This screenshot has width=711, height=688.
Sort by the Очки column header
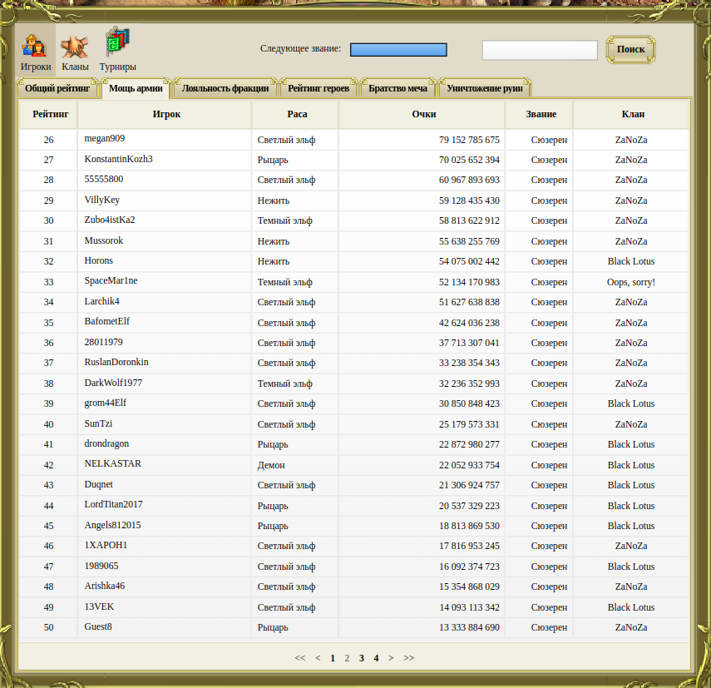(423, 114)
